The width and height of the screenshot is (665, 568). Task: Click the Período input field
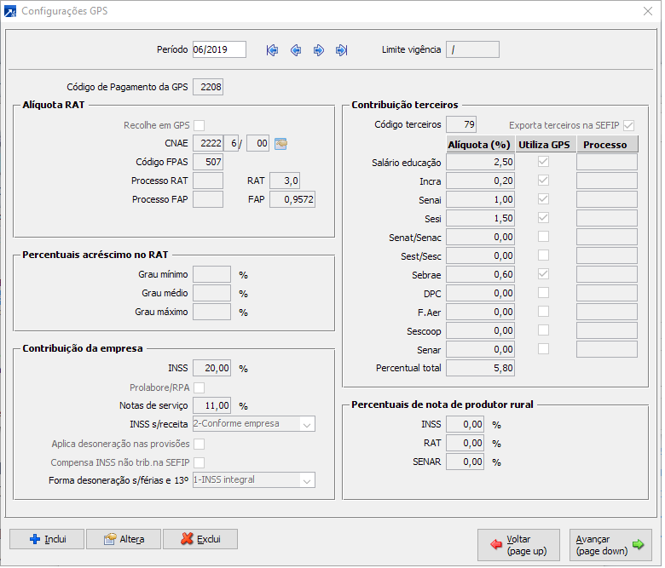coord(219,49)
